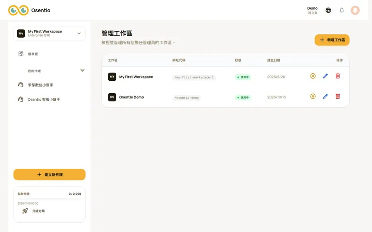Click the /my-first-workspace-1 slug
Image resolution: width=372 pixels, height=232 pixels.
194,77
